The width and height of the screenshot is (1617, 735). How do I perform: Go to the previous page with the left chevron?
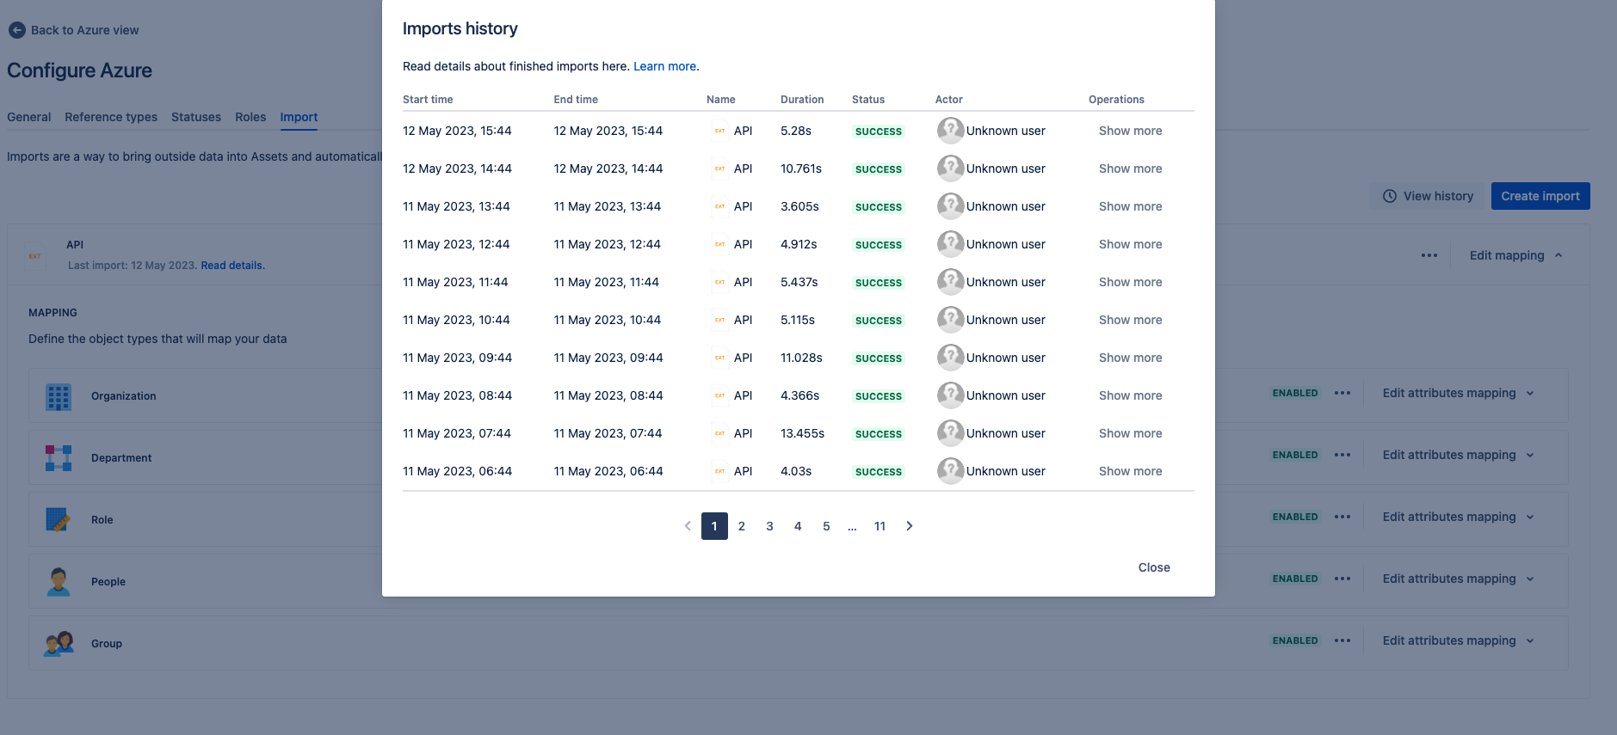click(x=688, y=526)
